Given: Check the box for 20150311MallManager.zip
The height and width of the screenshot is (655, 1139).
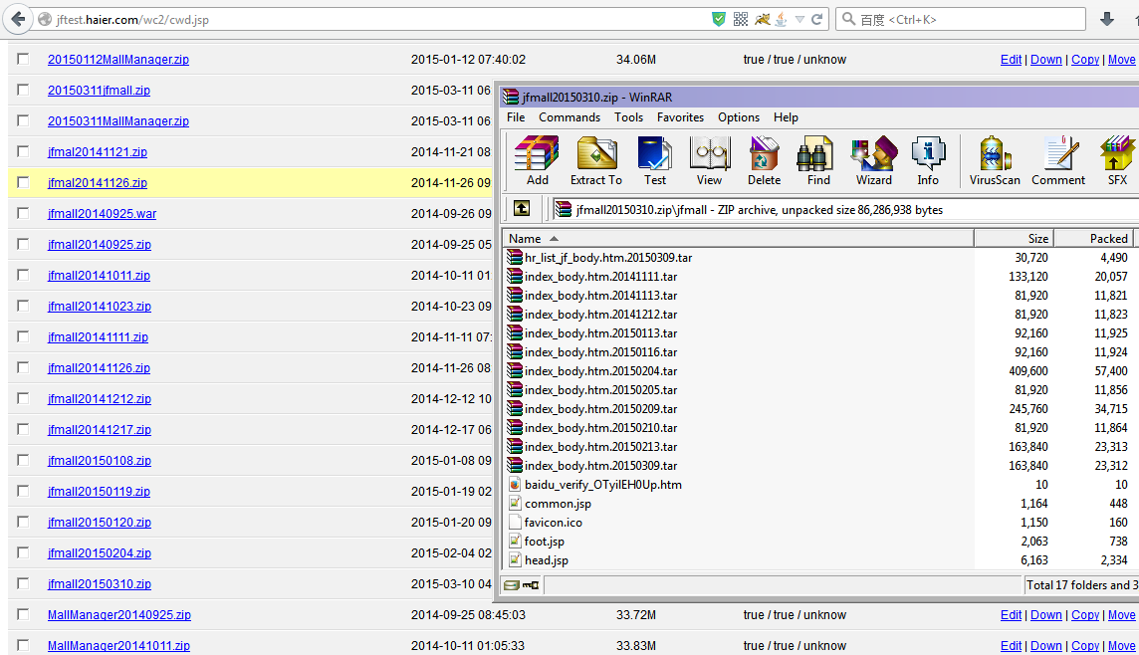Looking at the screenshot, I should point(23,120).
